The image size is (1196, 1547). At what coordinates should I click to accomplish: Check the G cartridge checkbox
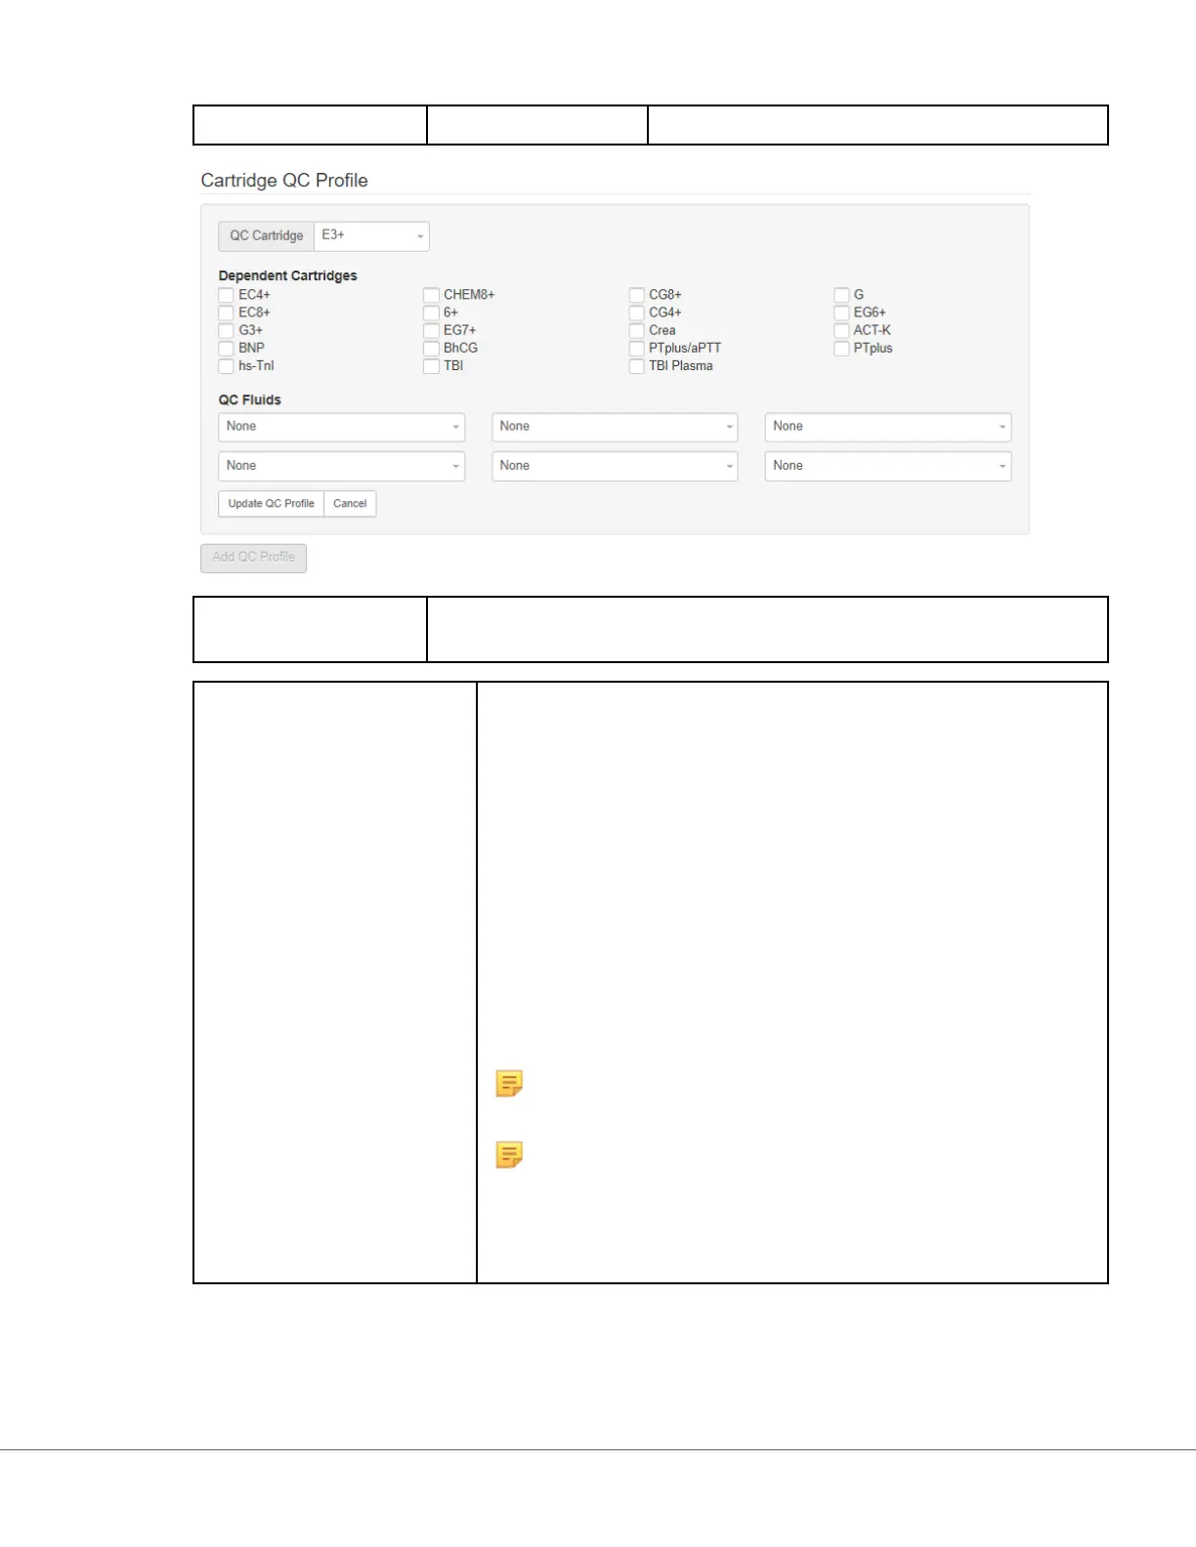(x=841, y=295)
